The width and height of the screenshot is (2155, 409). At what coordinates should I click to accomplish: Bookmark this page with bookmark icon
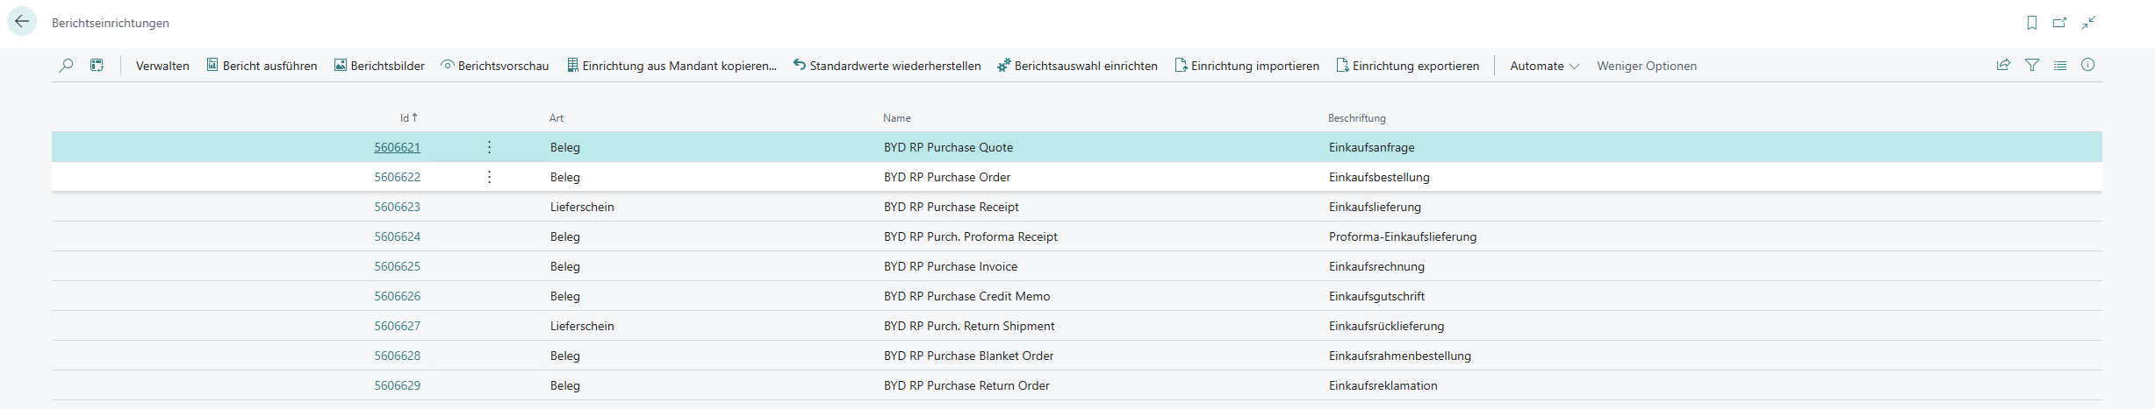coord(2031,23)
